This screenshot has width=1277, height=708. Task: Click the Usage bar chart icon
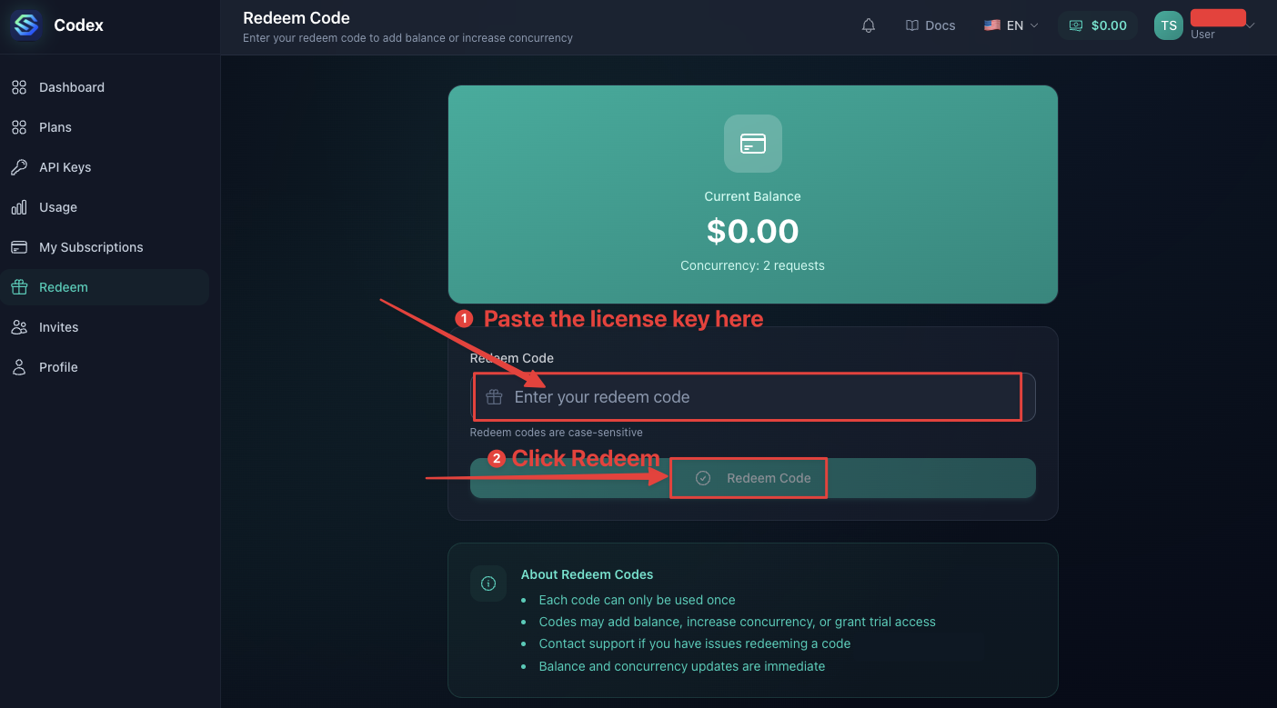click(19, 207)
